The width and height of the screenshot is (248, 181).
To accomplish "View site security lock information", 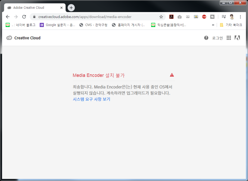I will click(34, 17).
